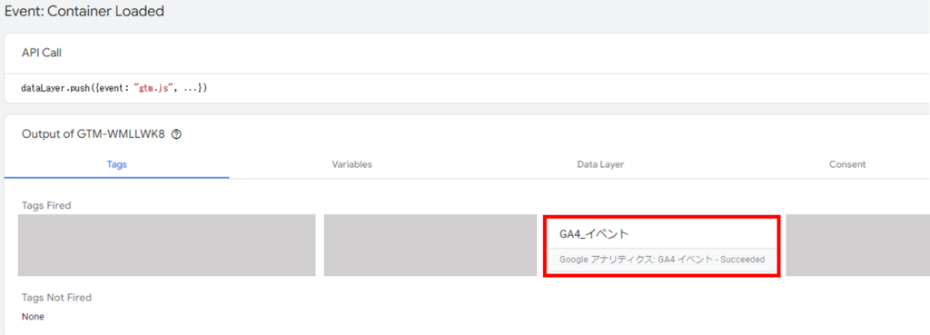Screen dimensions: 930x335
Task: Click the None entry under Tags Not Fired
Action: click(x=33, y=317)
